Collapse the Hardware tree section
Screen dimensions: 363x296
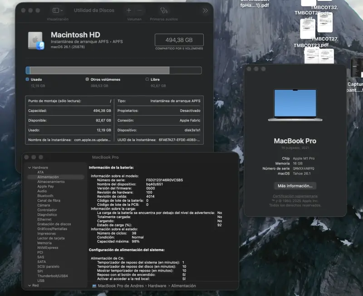coord(29,167)
